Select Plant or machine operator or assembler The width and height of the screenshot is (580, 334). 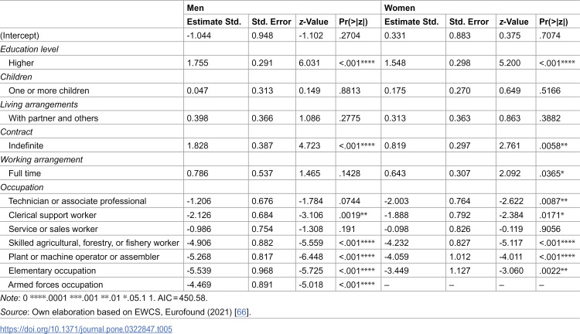coord(84,257)
